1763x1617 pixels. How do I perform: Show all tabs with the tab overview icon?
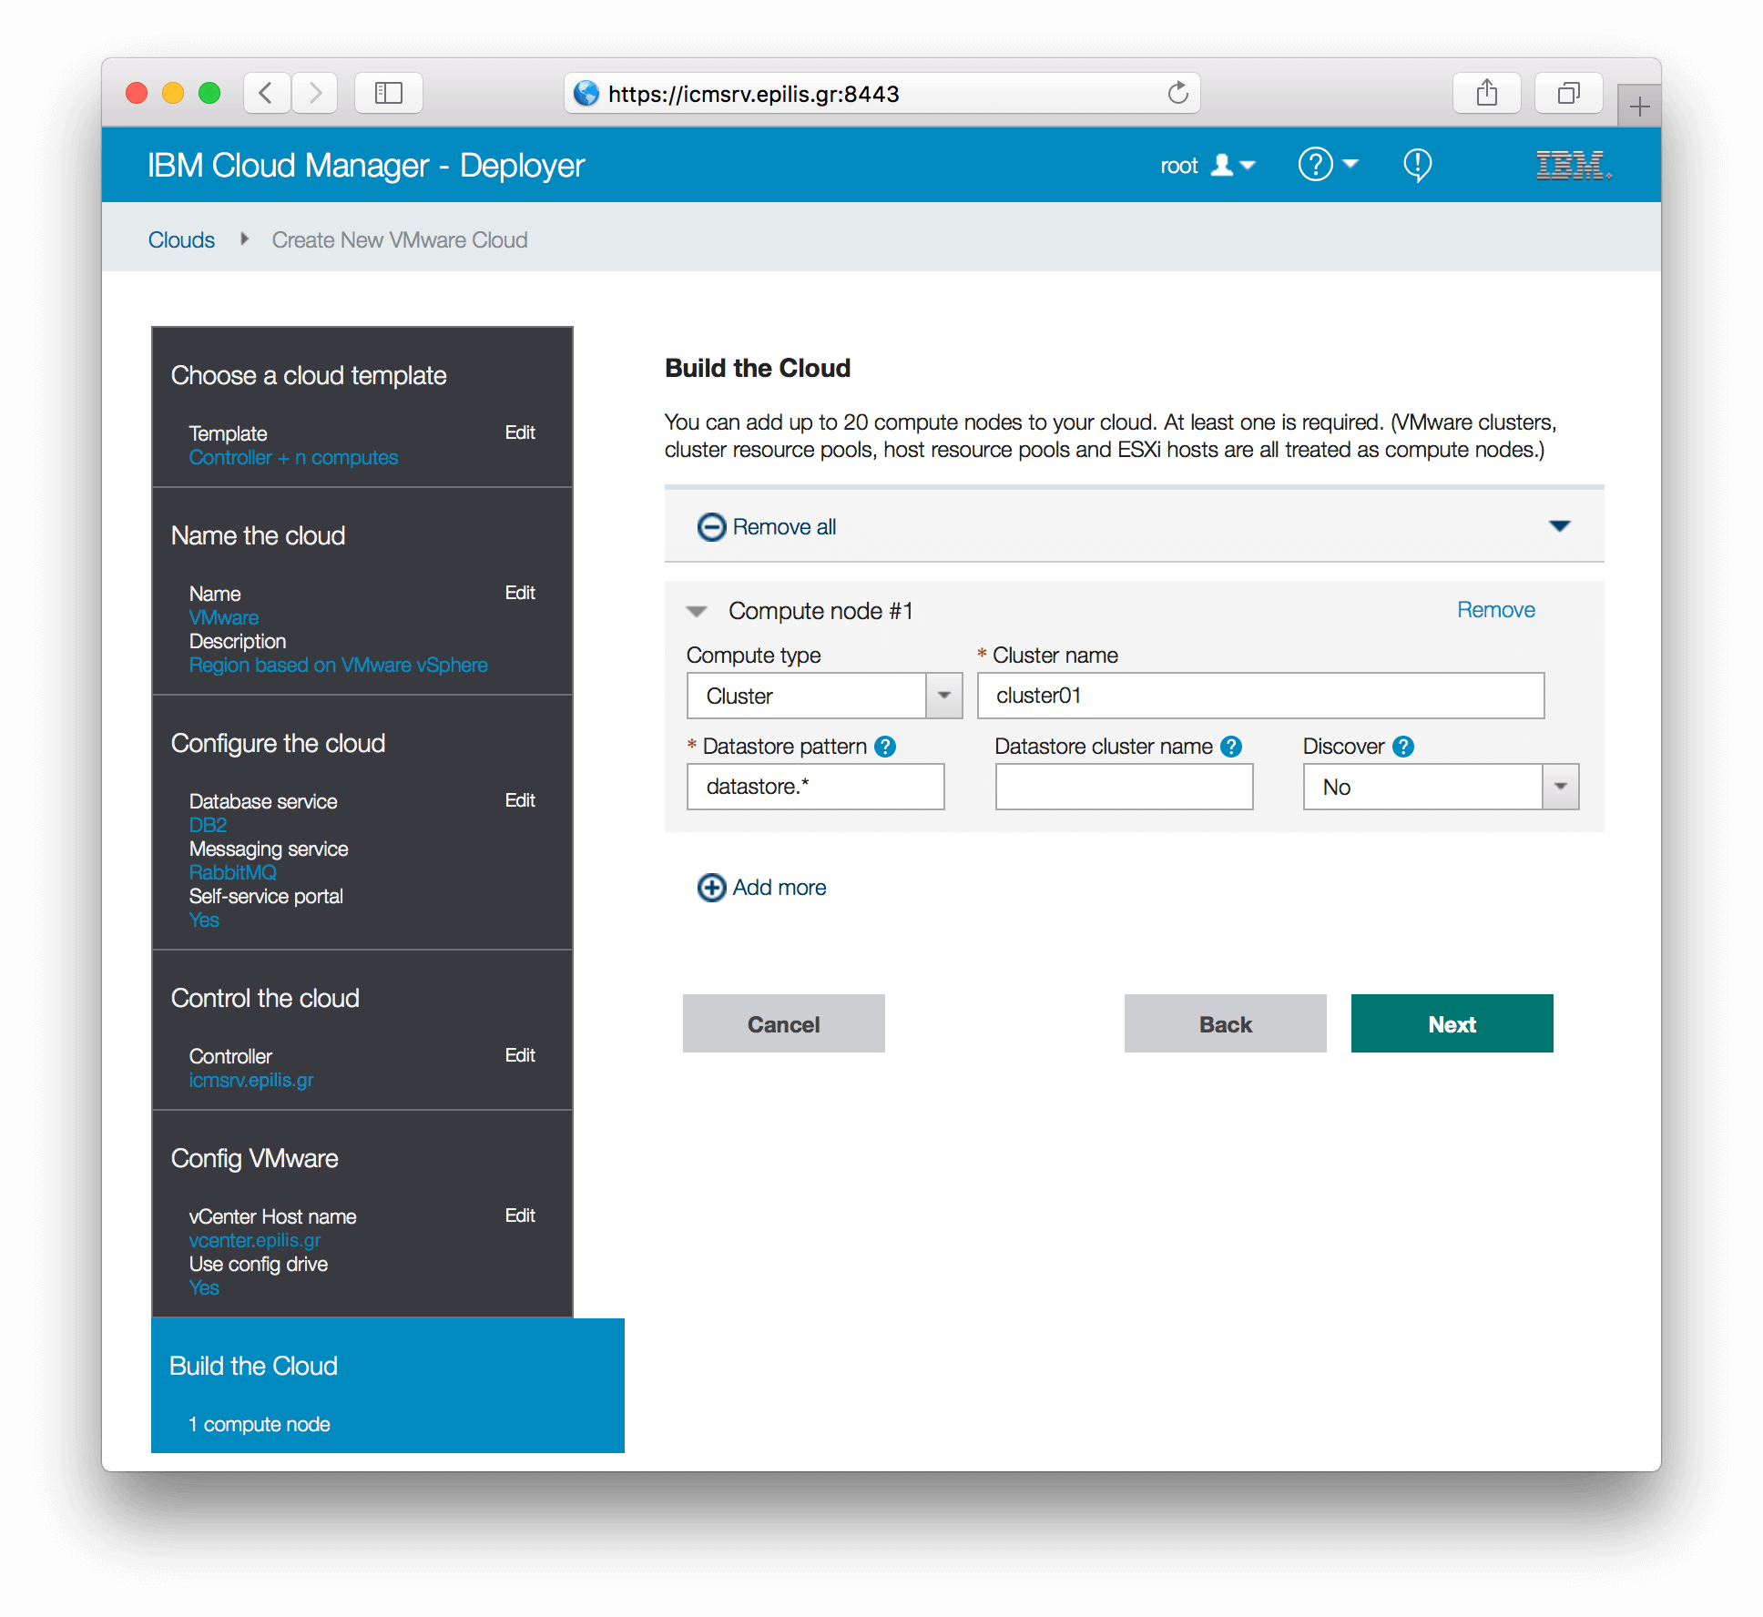(x=1568, y=93)
